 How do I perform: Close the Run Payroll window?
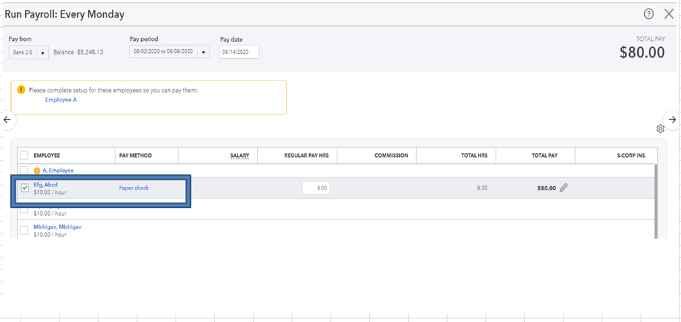[x=669, y=14]
